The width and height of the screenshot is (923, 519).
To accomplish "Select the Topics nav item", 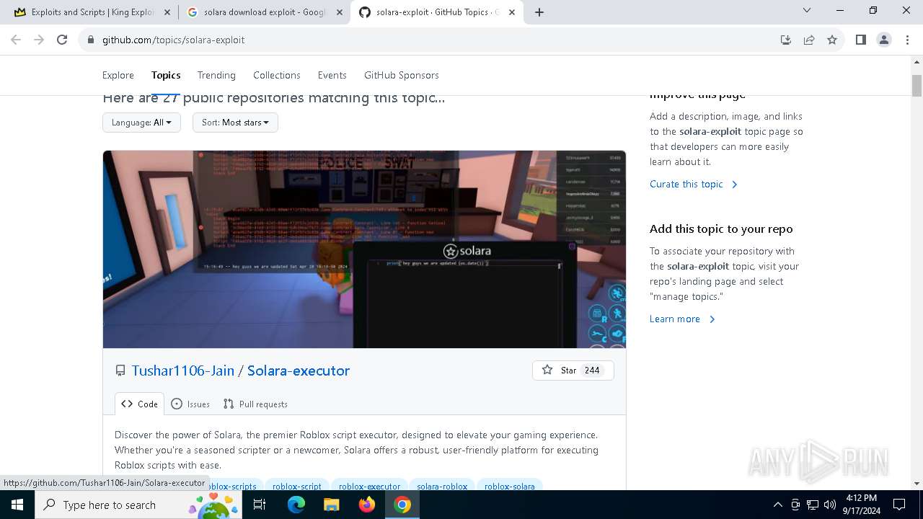I will click(x=166, y=75).
